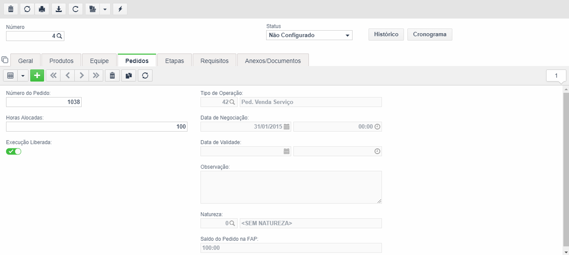Viewport: 569px width, 255px height.
Task: Click the lightning bolt action icon
Action: coord(120,9)
